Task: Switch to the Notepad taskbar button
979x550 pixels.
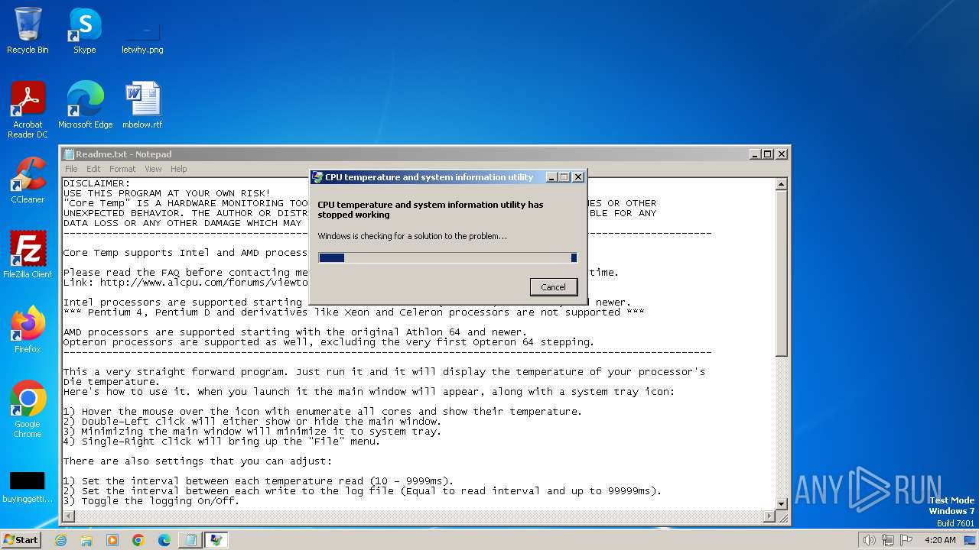Action: tap(190, 540)
